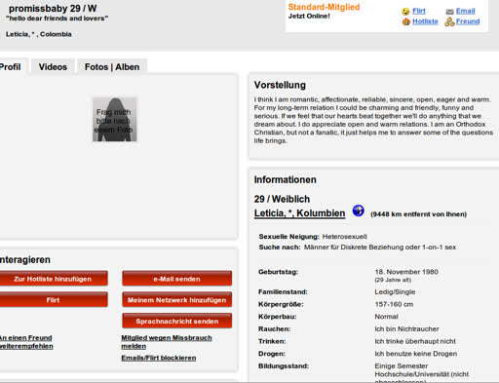Image resolution: width=499 pixels, height=383 pixels.
Task: Click the profile photo placeholder thumbnail
Action: coord(114,120)
